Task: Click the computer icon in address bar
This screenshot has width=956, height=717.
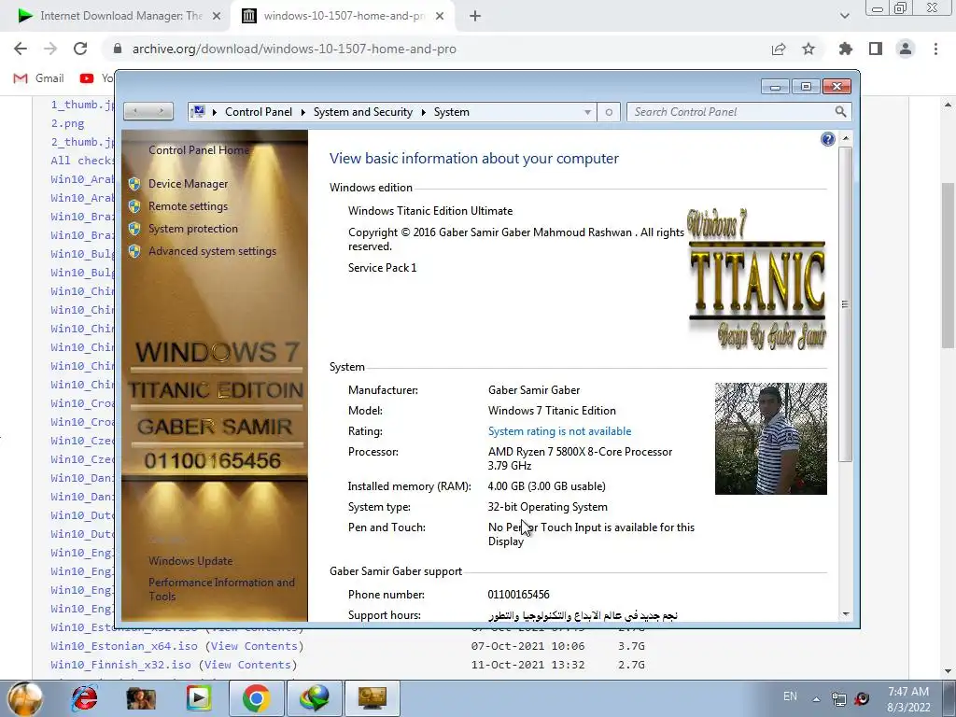Action: (198, 112)
